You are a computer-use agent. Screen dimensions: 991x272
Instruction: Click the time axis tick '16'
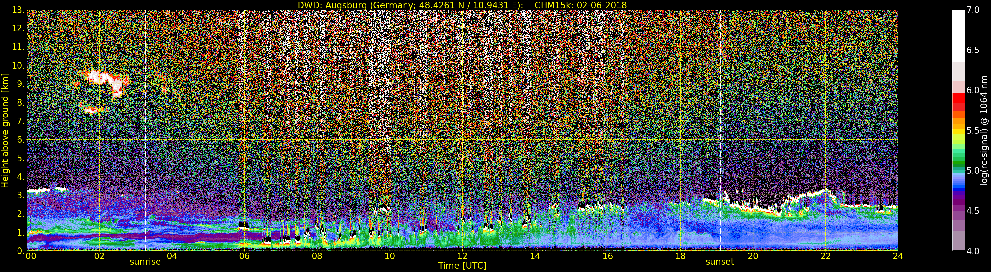point(608,256)
